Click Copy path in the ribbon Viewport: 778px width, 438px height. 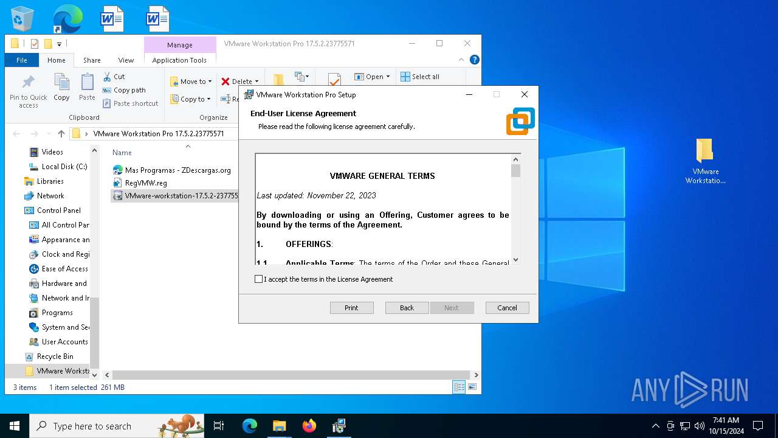[125, 90]
